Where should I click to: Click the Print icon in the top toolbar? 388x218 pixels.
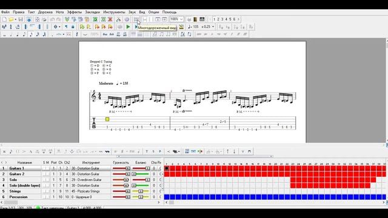click(x=44, y=19)
